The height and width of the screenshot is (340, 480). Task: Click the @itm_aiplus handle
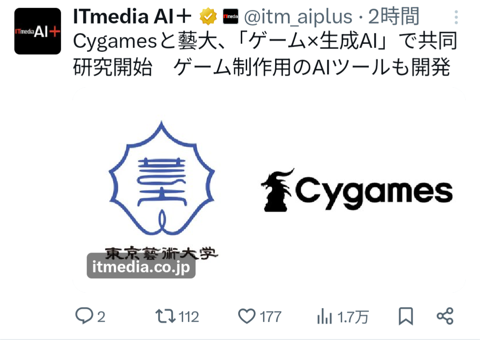[298, 16]
